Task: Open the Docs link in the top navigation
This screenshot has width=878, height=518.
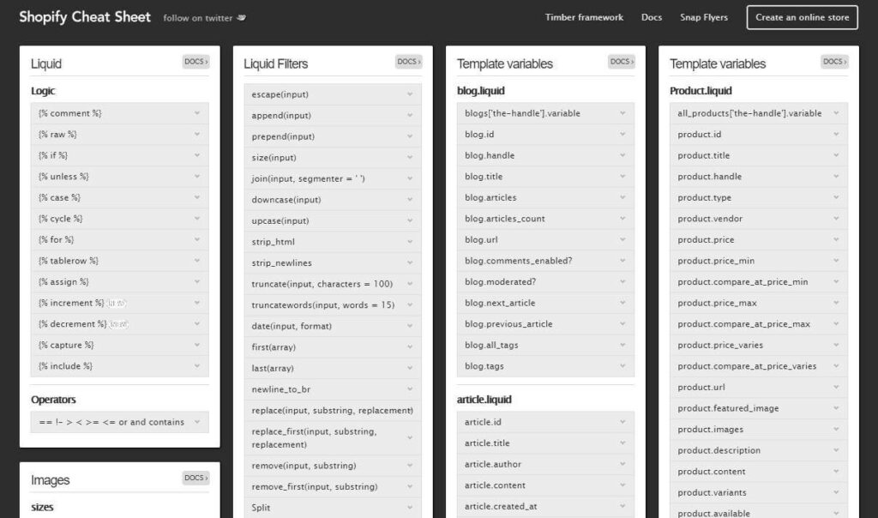Action: pos(652,17)
